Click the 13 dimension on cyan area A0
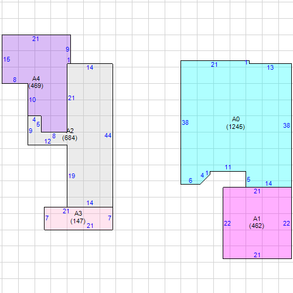 [270, 67]
